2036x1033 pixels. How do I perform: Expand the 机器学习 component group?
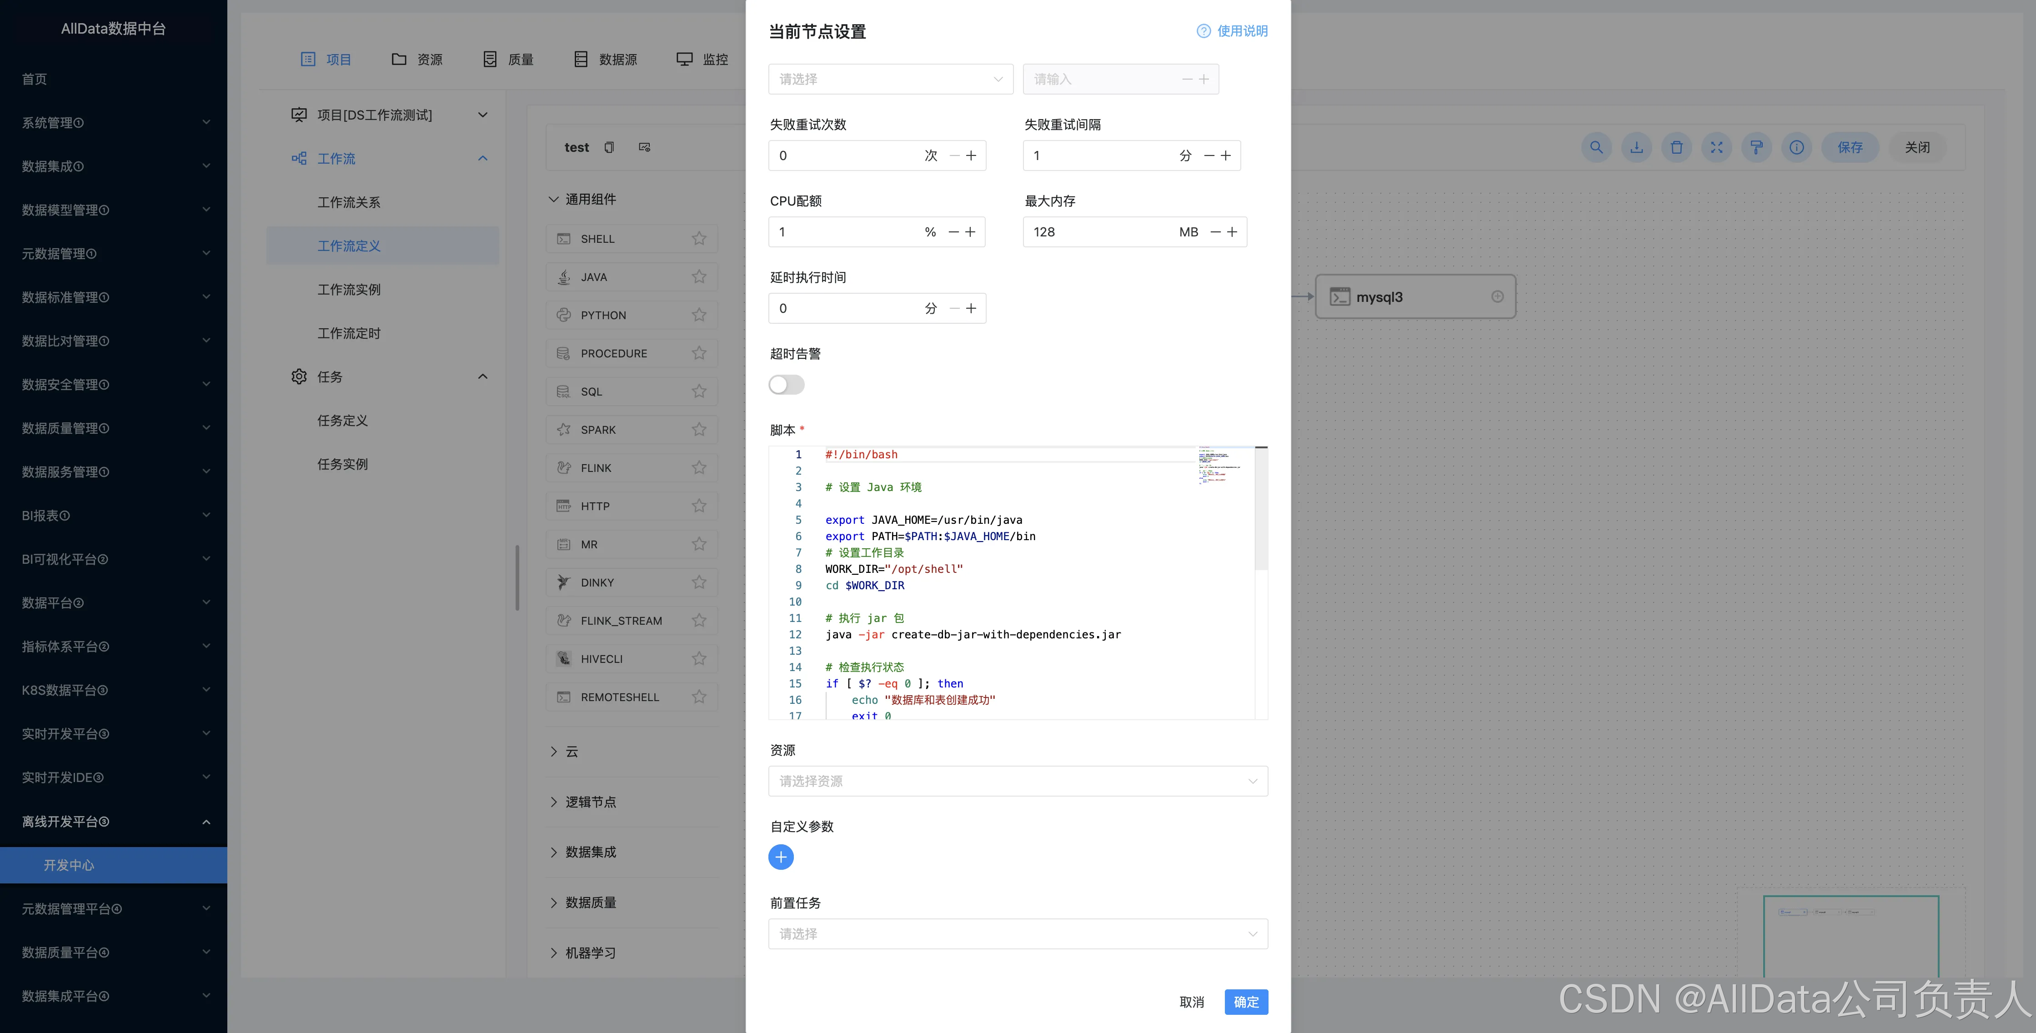[x=553, y=953]
